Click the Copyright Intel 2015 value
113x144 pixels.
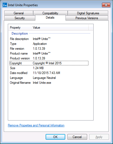pos(47,63)
